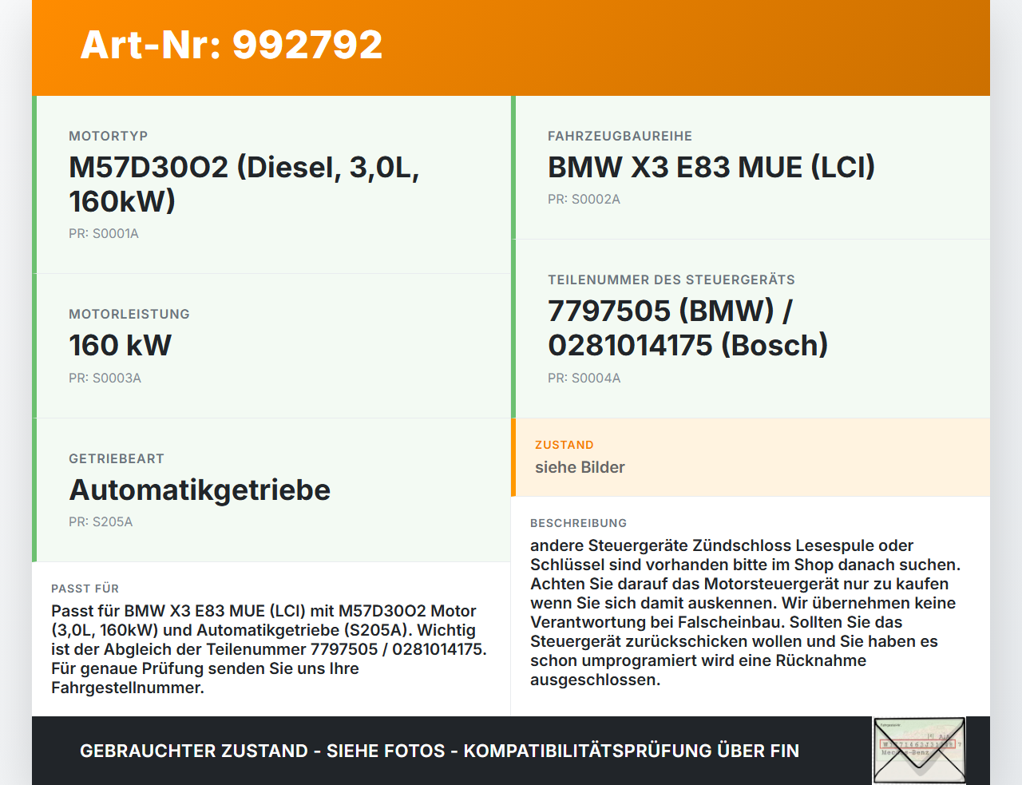Click the 'MOTORTYP' label
1022x785 pixels.
(x=109, y=136)
